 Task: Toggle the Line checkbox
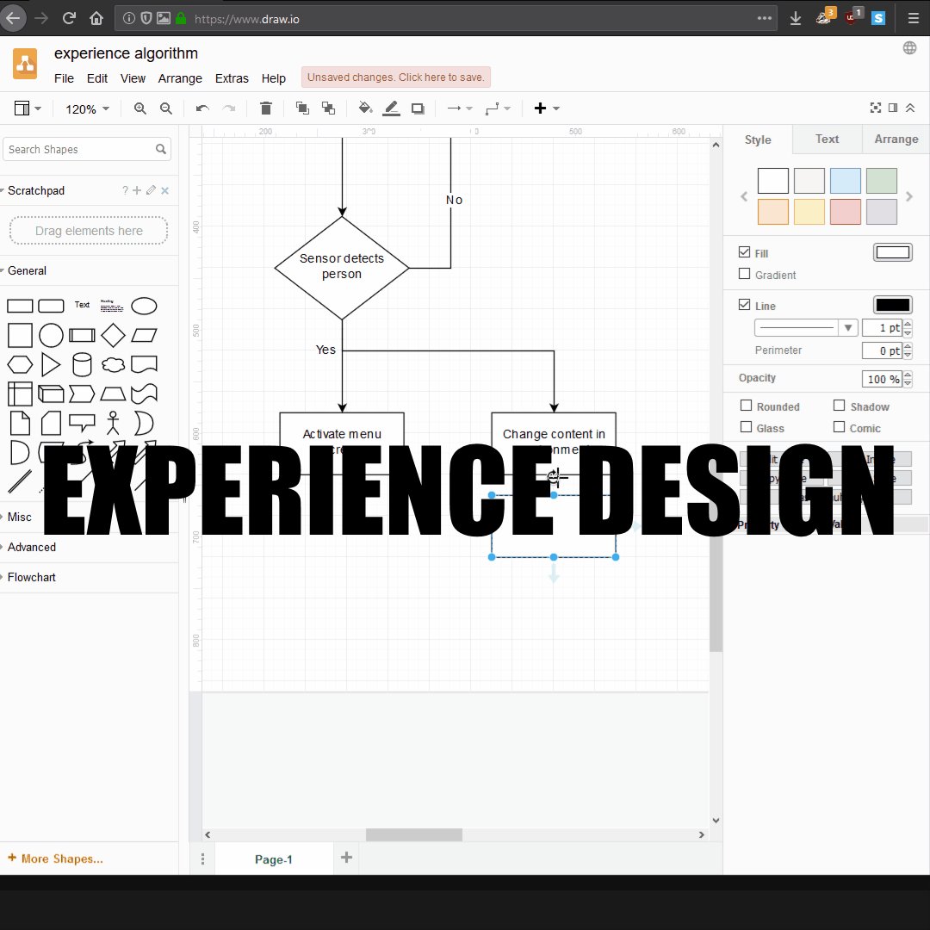(744, 304)
